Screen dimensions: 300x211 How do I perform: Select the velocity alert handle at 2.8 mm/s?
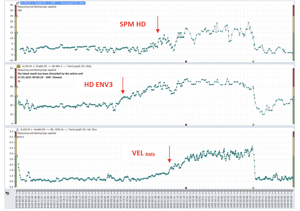point(17,156)
